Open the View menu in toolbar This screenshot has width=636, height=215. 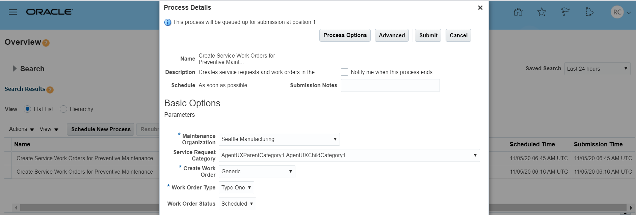49,129
